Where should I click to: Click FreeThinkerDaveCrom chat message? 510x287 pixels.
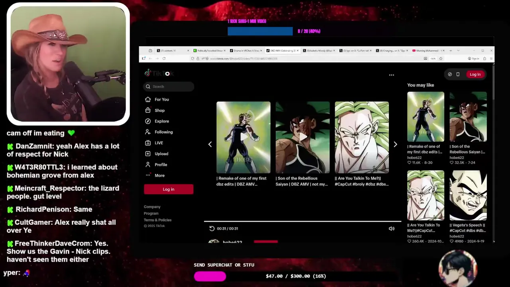coord(58,251)
